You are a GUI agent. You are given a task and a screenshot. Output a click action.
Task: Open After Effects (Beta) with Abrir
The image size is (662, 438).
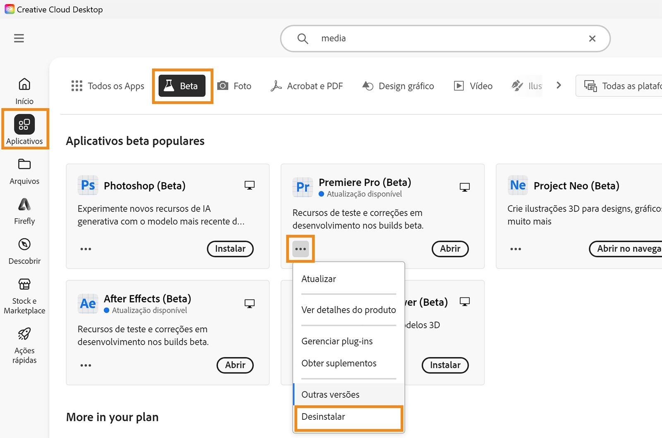point(235,365)
